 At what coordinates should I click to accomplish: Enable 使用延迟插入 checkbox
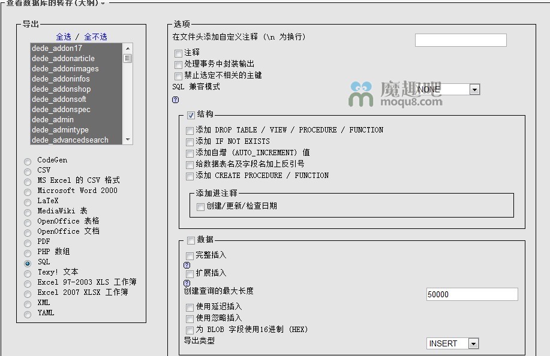[x=190, y=307]
